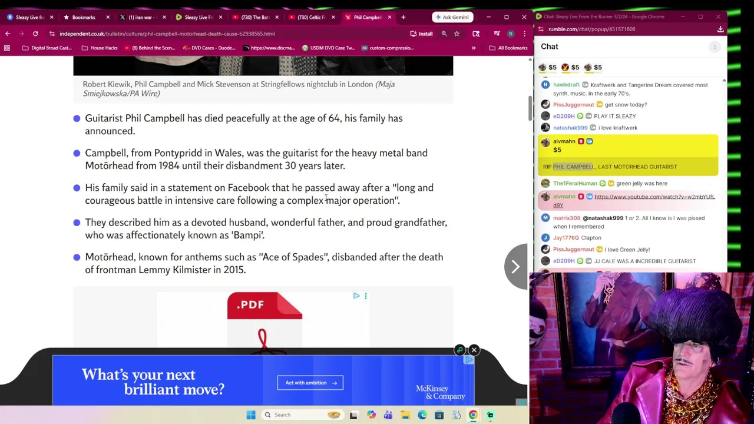This screenshot has height=424, width=754.
Task: Open the zoom magnifier in address bar
Action: pos(444,34)
